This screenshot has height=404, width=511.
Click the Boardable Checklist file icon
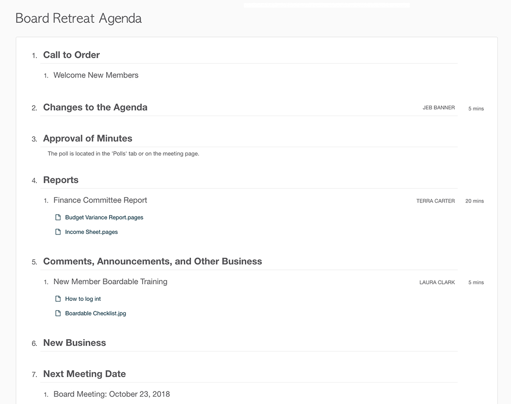pos(58,313)
